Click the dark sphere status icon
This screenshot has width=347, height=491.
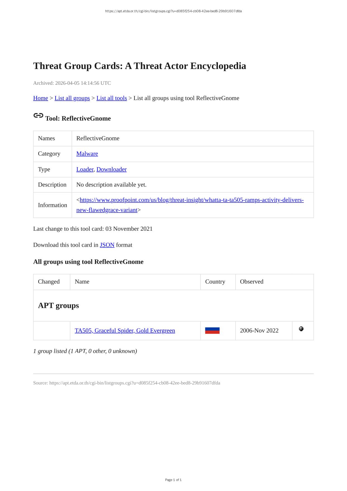tap(301, 329)
